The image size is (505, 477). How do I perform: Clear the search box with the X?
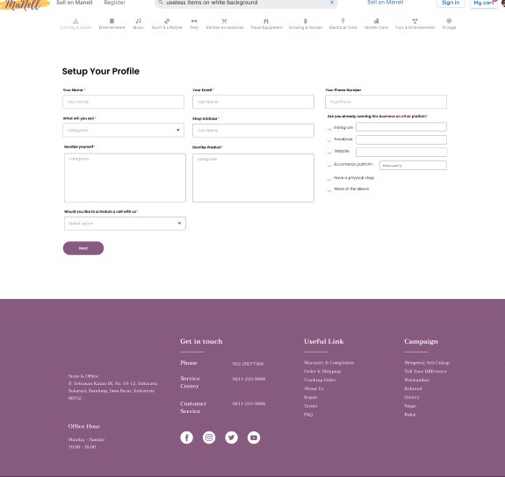(332, 3)
